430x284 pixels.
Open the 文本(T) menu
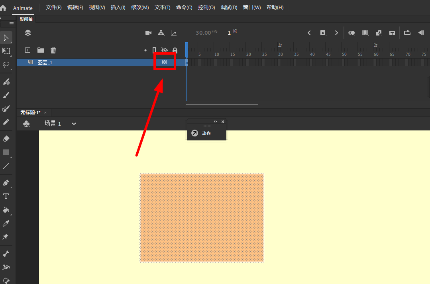[x=162, y=8]
